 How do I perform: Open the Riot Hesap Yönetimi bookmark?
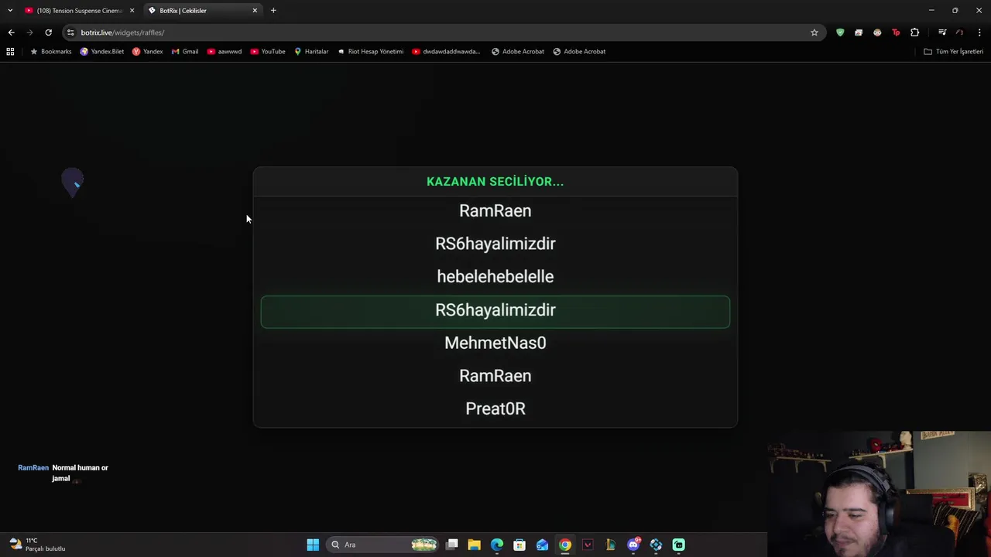pos(370,51)
